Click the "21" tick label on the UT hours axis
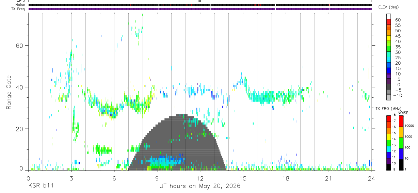 click(328, 178)
